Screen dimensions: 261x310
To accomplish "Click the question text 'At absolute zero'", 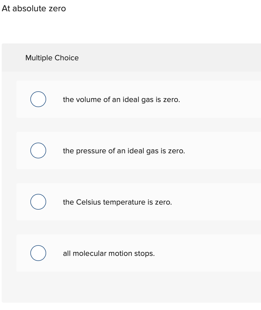I will click(34, 8).
